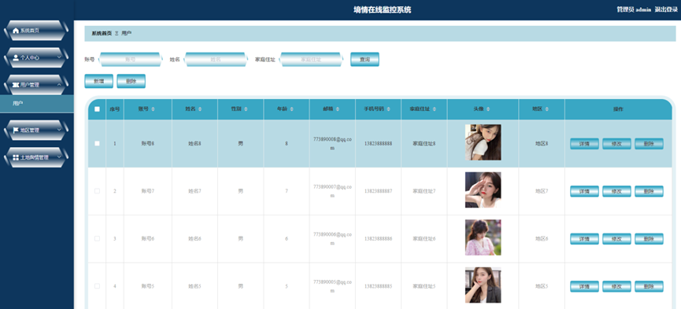Expand the 土地墒情管理 menu chevron
681x309 pixels.
[59, 156]
